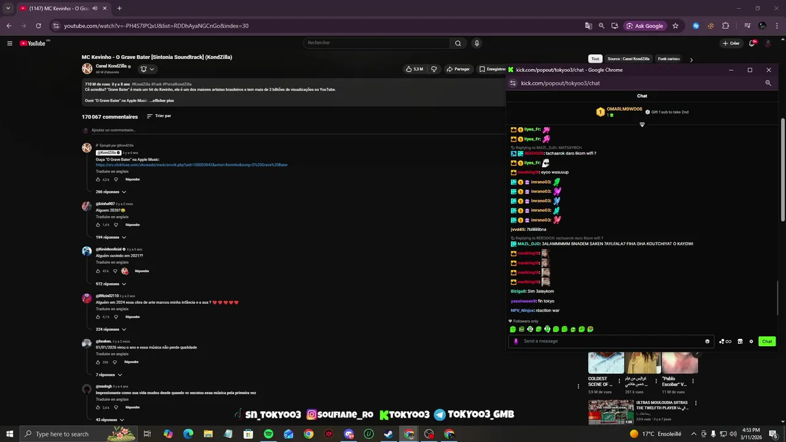Open the COLDEST SCENE OF video thumbnail

[x=606, y=363]
